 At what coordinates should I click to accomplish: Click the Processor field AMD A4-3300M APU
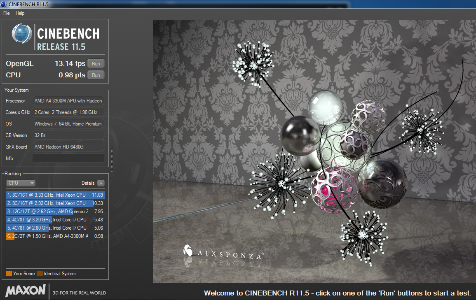click(x=68, y=100)
